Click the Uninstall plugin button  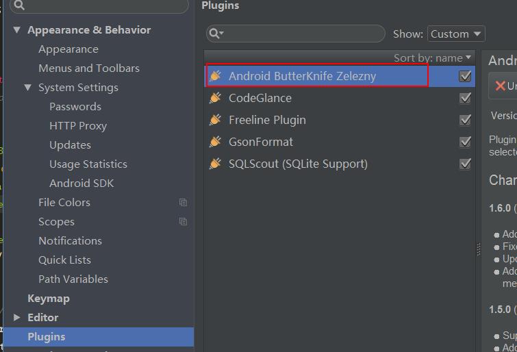tap(505, 86)
